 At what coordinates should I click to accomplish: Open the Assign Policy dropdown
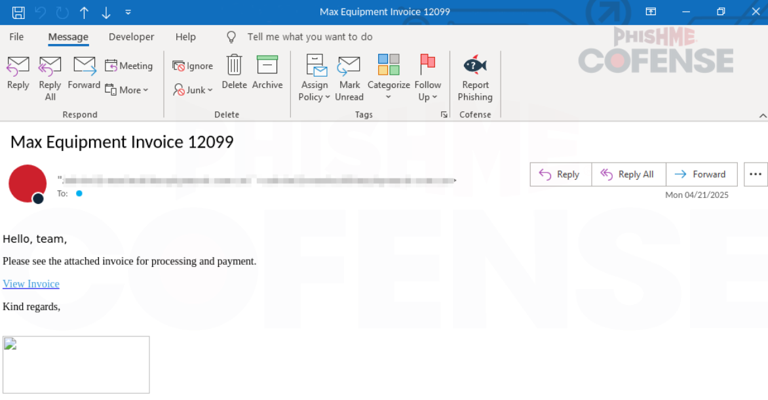coord(315,79)
